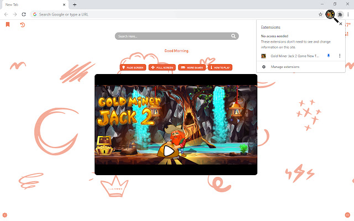Select the New Tab browser tab
Screen dimensions: 354x221
[x=35, y=5]
